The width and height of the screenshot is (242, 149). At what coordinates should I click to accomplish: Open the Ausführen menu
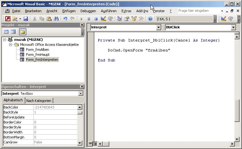109,11
